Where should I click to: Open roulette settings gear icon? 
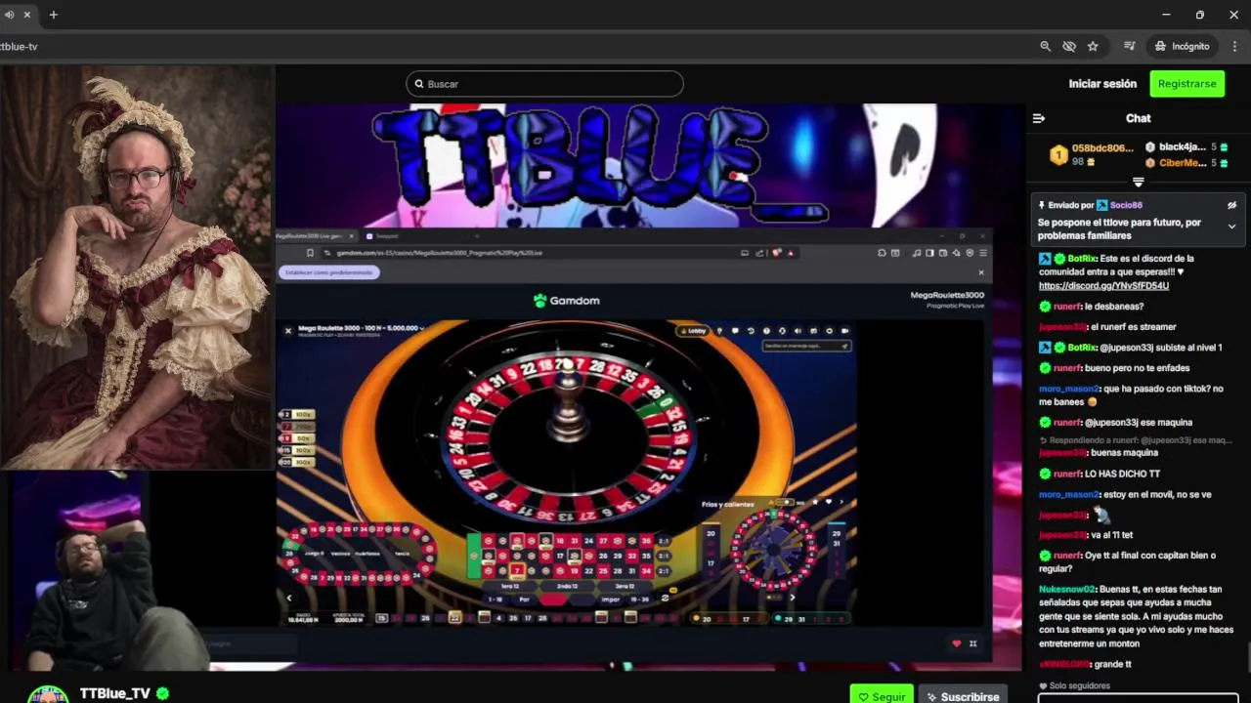click(x=829, y=331)
